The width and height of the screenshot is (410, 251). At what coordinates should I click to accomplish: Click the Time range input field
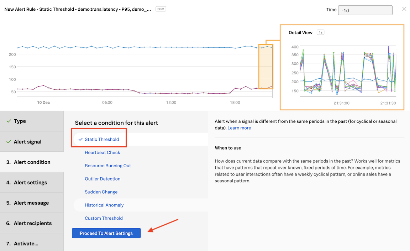[x=365, y=10]
